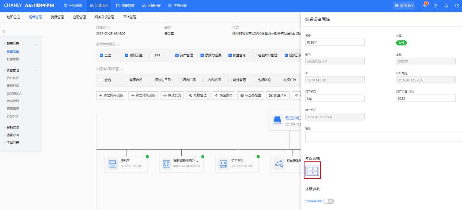Uncheck the 物联云控 checkbox
This screenshot has height=210, width=462.
[x=127, y=55]
